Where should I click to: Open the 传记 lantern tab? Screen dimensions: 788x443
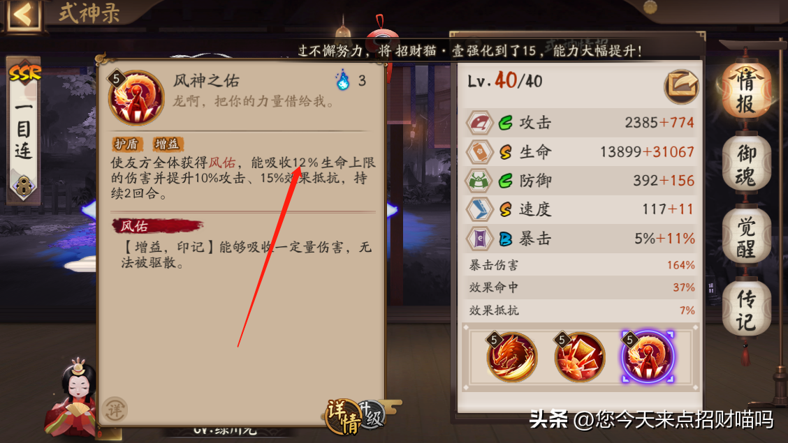[746, 310]
